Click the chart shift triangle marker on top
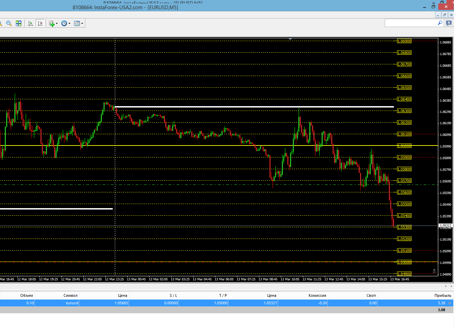This screenshot has width=454, height=330. point(290,39)
